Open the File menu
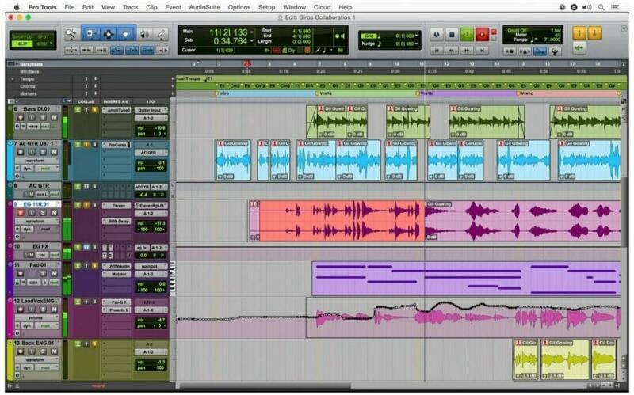This screenshot has width=634, height=395. click(69, 7)
